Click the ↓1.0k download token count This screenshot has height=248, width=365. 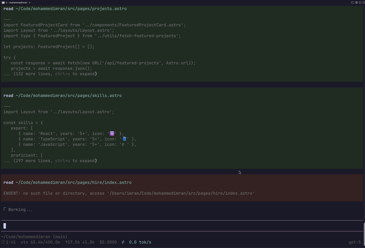click(x=88, y=242)
